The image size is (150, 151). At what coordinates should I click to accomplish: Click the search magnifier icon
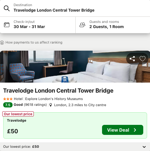[7, 8]
